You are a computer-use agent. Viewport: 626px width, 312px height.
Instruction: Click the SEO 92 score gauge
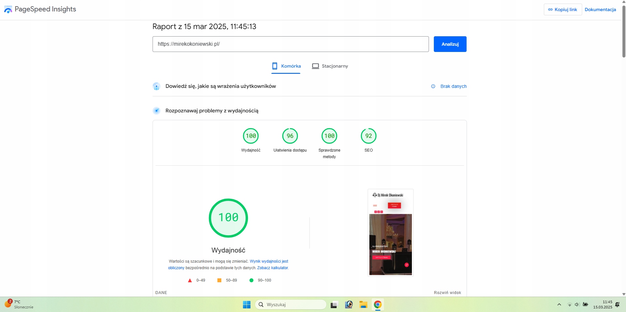pyautogui.click(x=369, y=136)
